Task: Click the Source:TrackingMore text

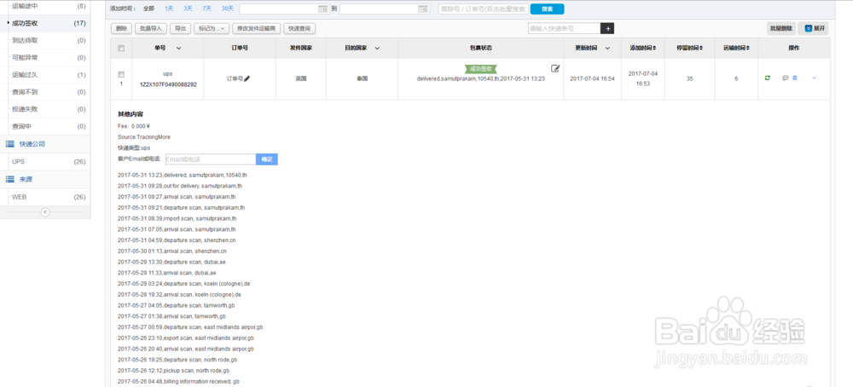Action: pos(144,137)
